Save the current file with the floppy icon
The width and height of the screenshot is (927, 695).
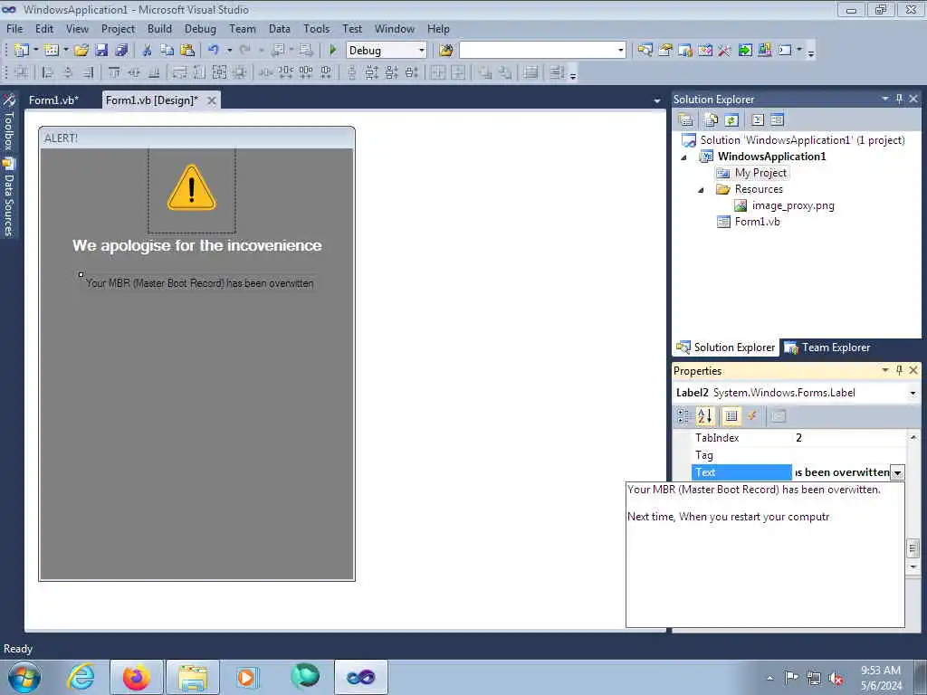[x=101, y=51]
